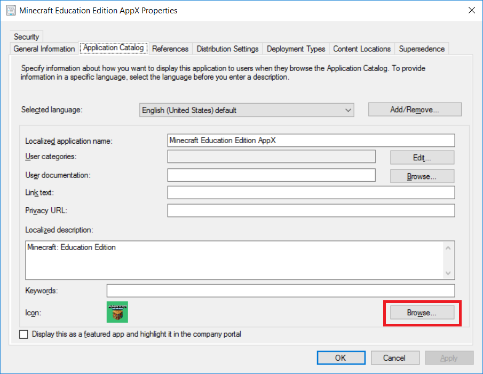Click description scrollbar down arrow
Viewport: 483px width, 374px height.
pyautogui.click(x=448, y=273)
